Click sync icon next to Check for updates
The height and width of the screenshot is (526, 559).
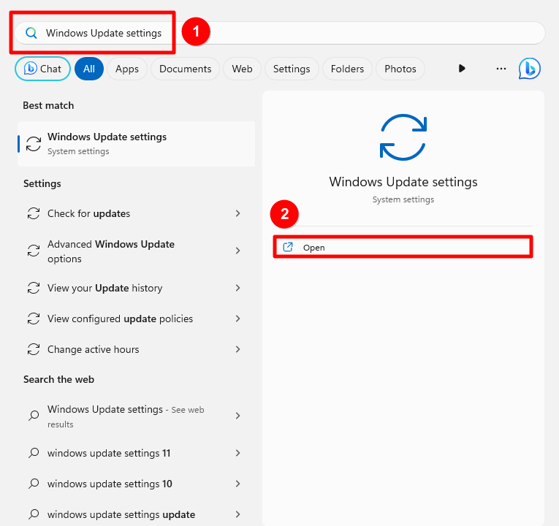[34, 213]
